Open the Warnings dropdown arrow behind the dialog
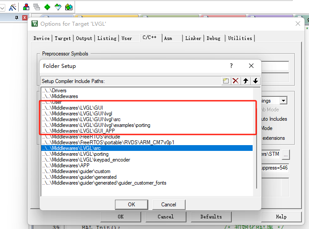The width and height of the screenshot is (309, 229). [x=283, y=101]
